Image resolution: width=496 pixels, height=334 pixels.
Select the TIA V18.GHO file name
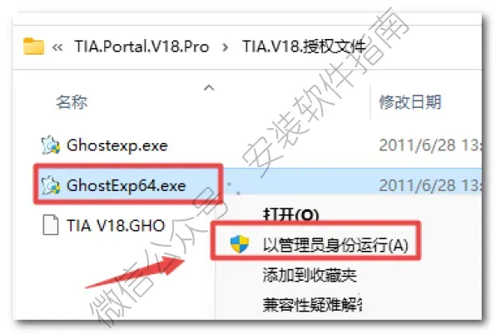point(116,225)
